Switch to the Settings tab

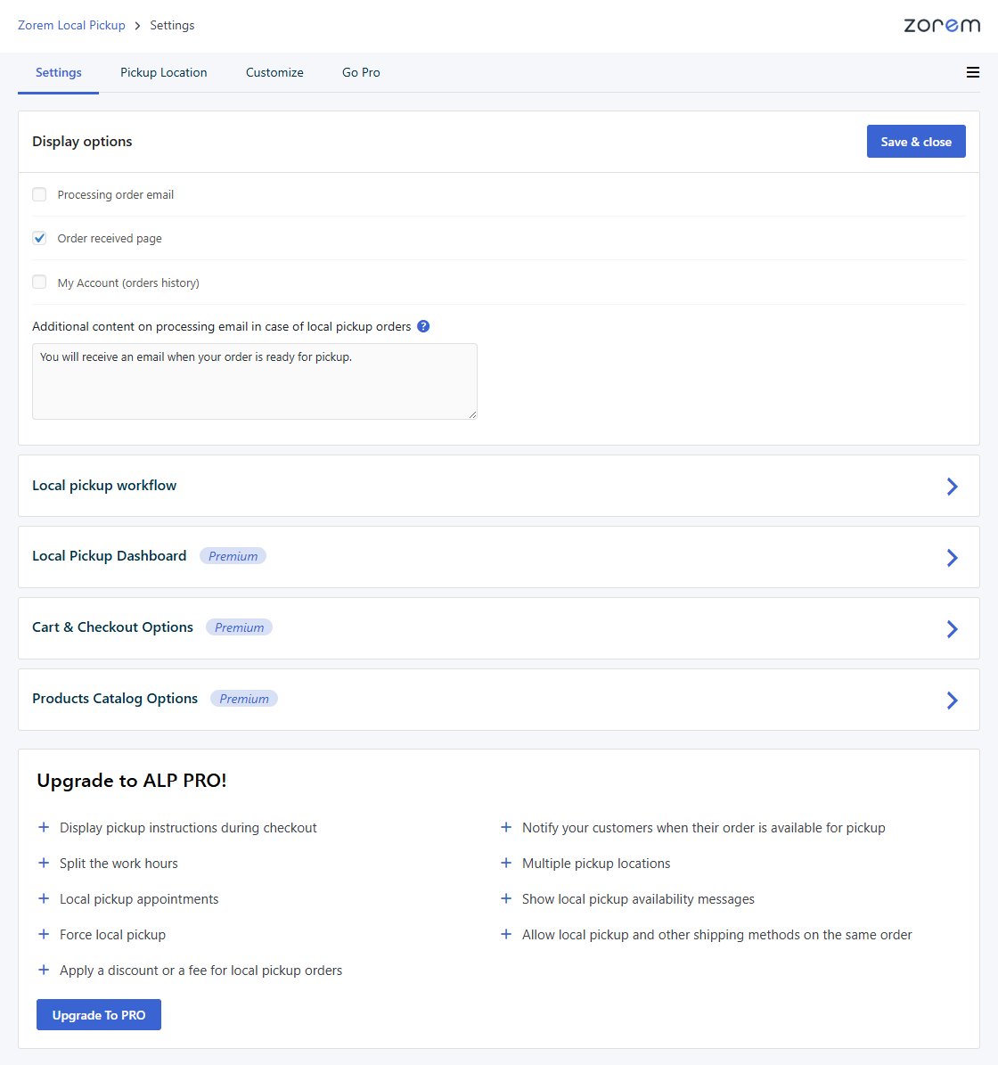[x=59, y=73]
